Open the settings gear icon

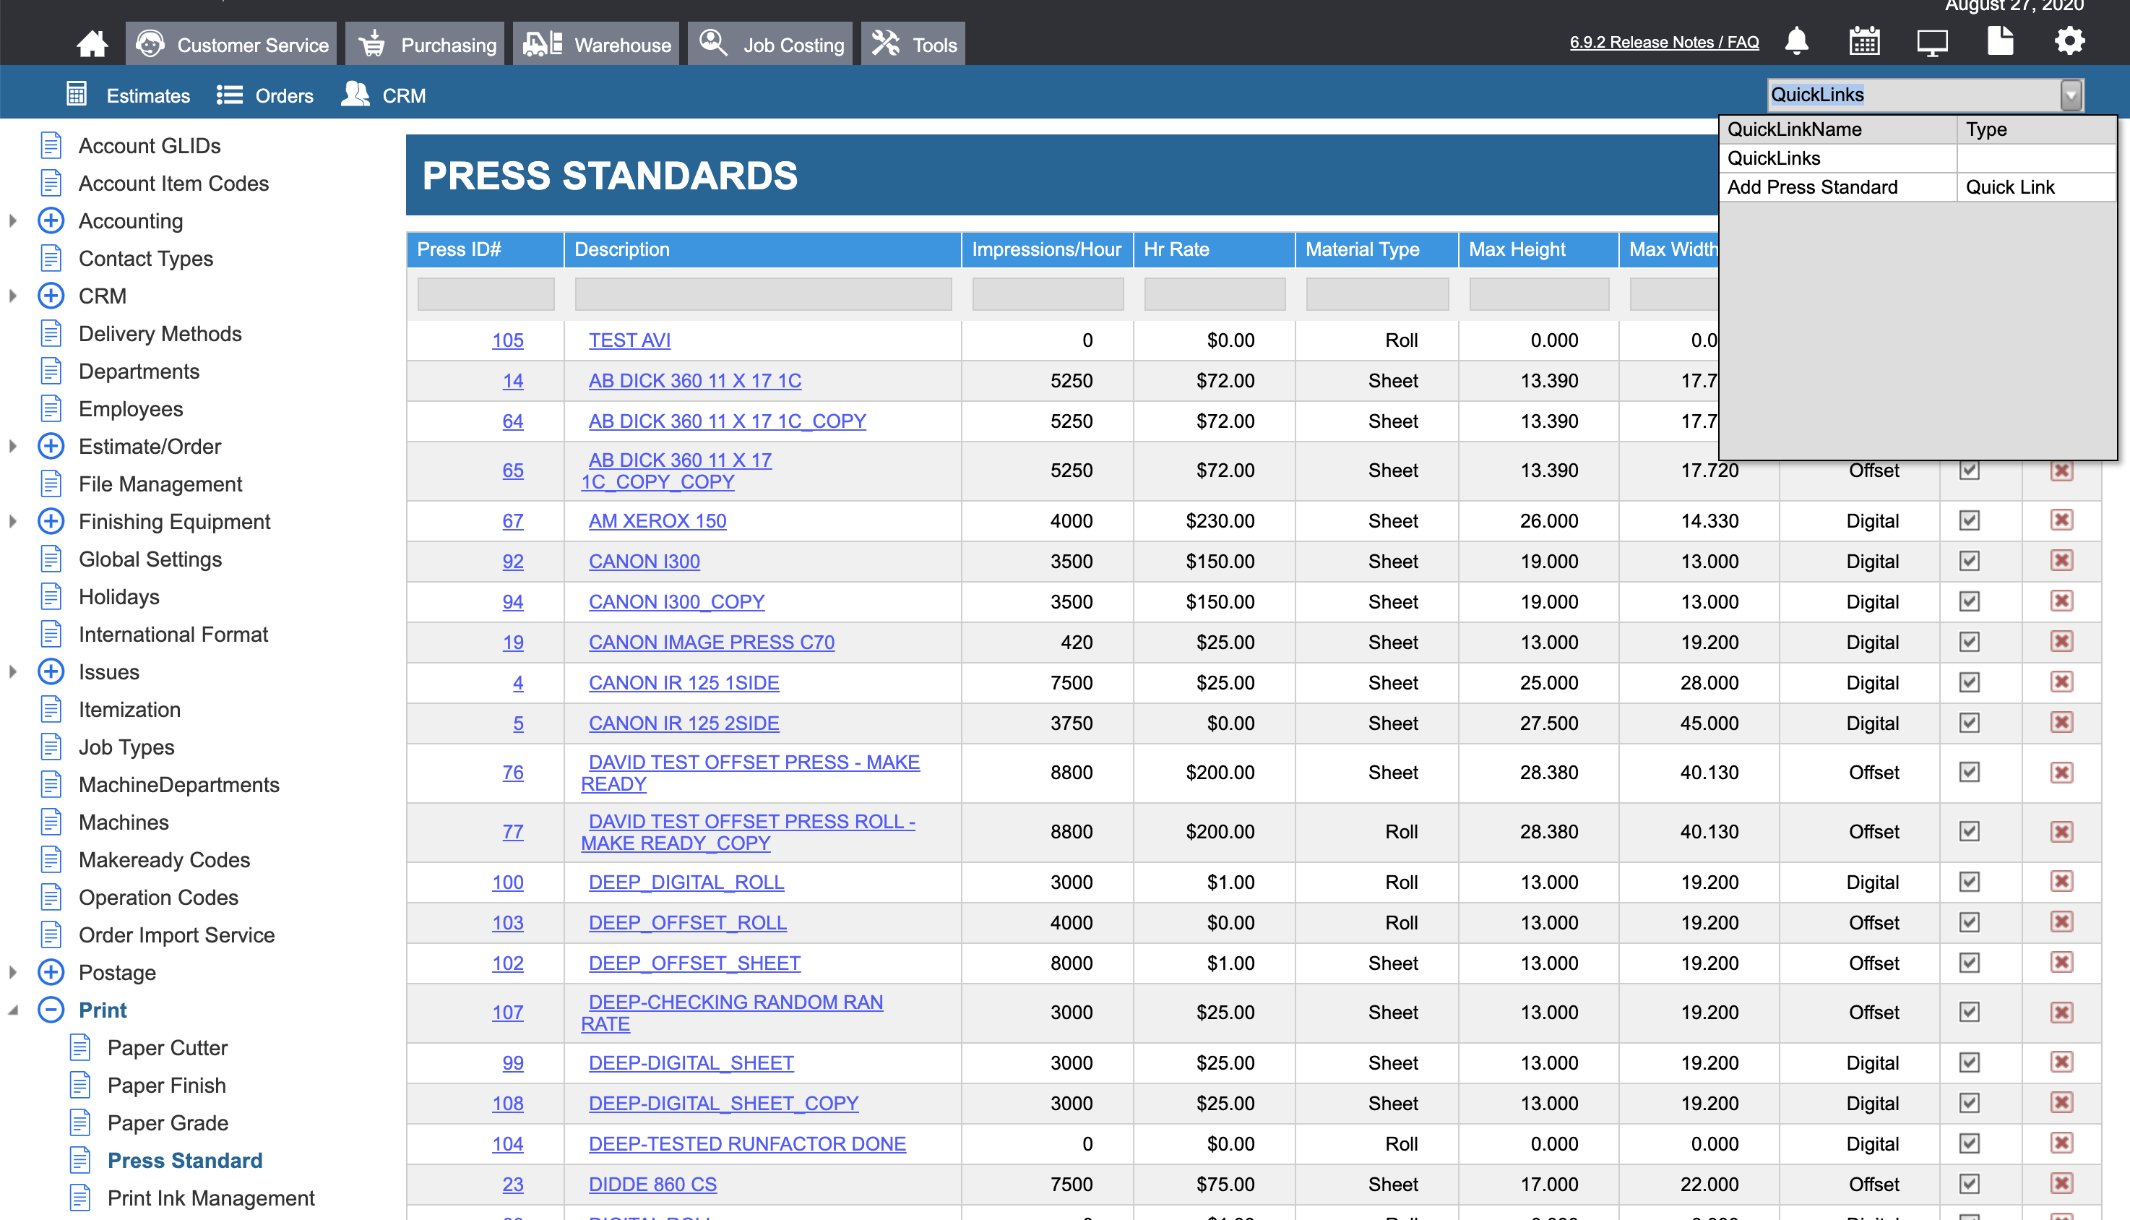pyautogui.click(x=2070, y=41)
